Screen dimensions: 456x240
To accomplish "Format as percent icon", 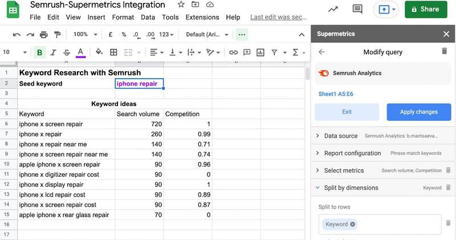I will pyautogui.click(x=124, y=34).
